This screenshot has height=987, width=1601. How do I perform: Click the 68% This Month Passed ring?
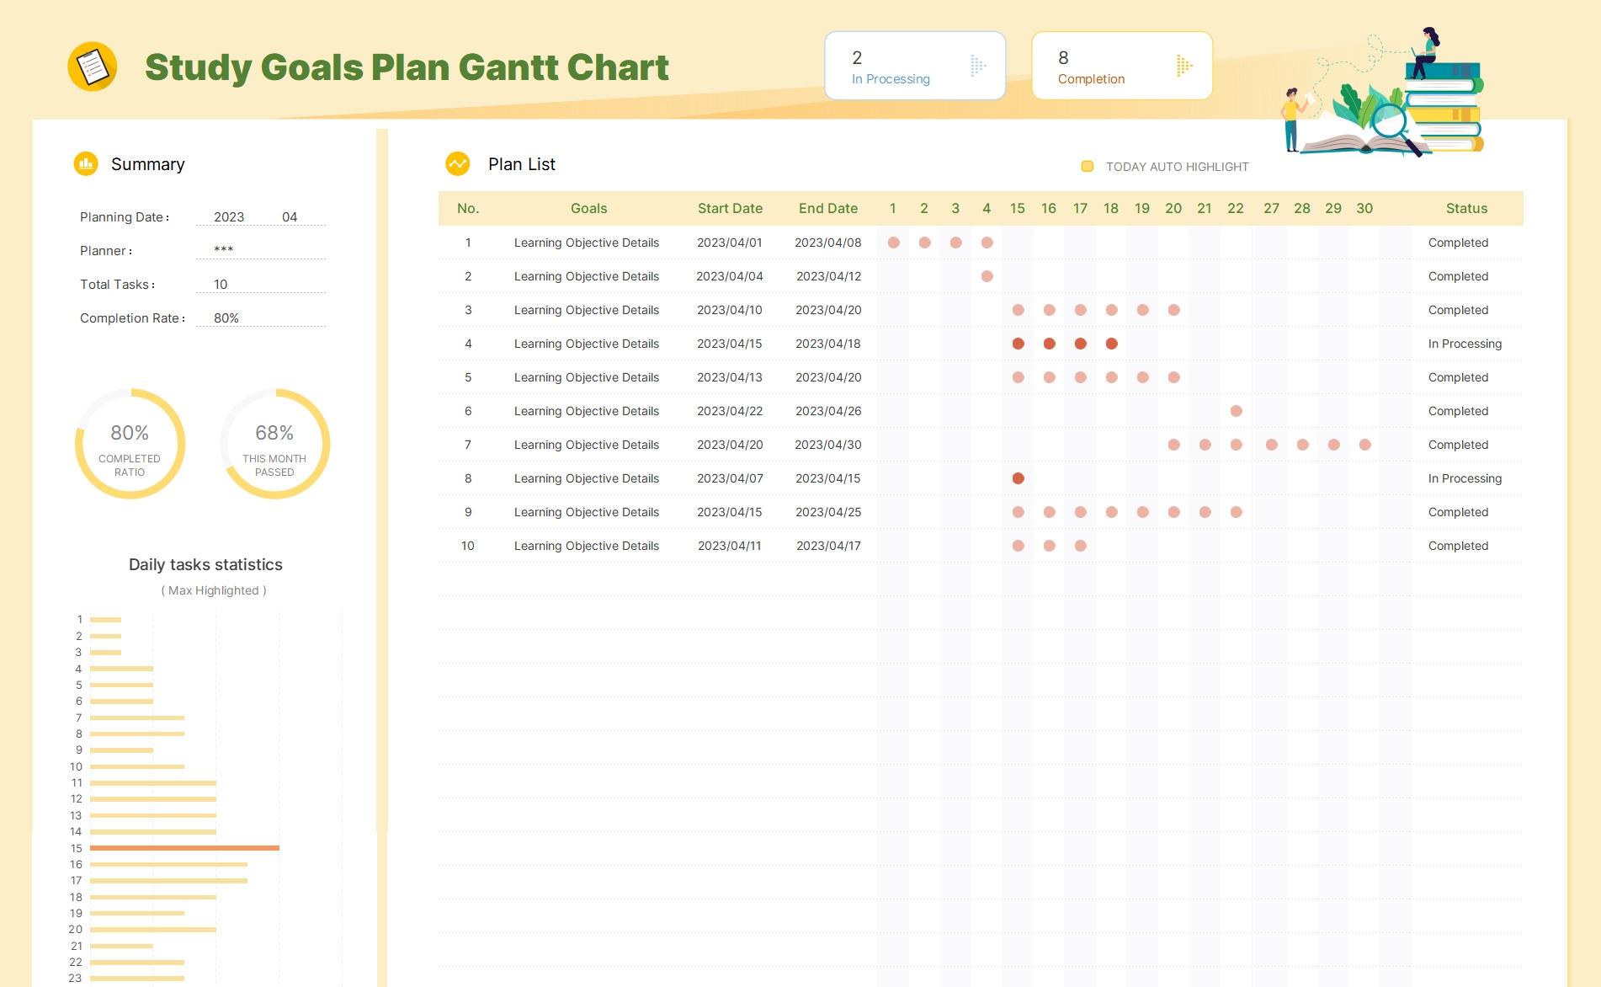pos(274,444)
